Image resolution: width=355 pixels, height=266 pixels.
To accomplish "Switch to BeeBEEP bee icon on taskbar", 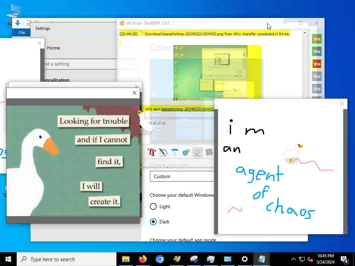I will tap(177, 259).
